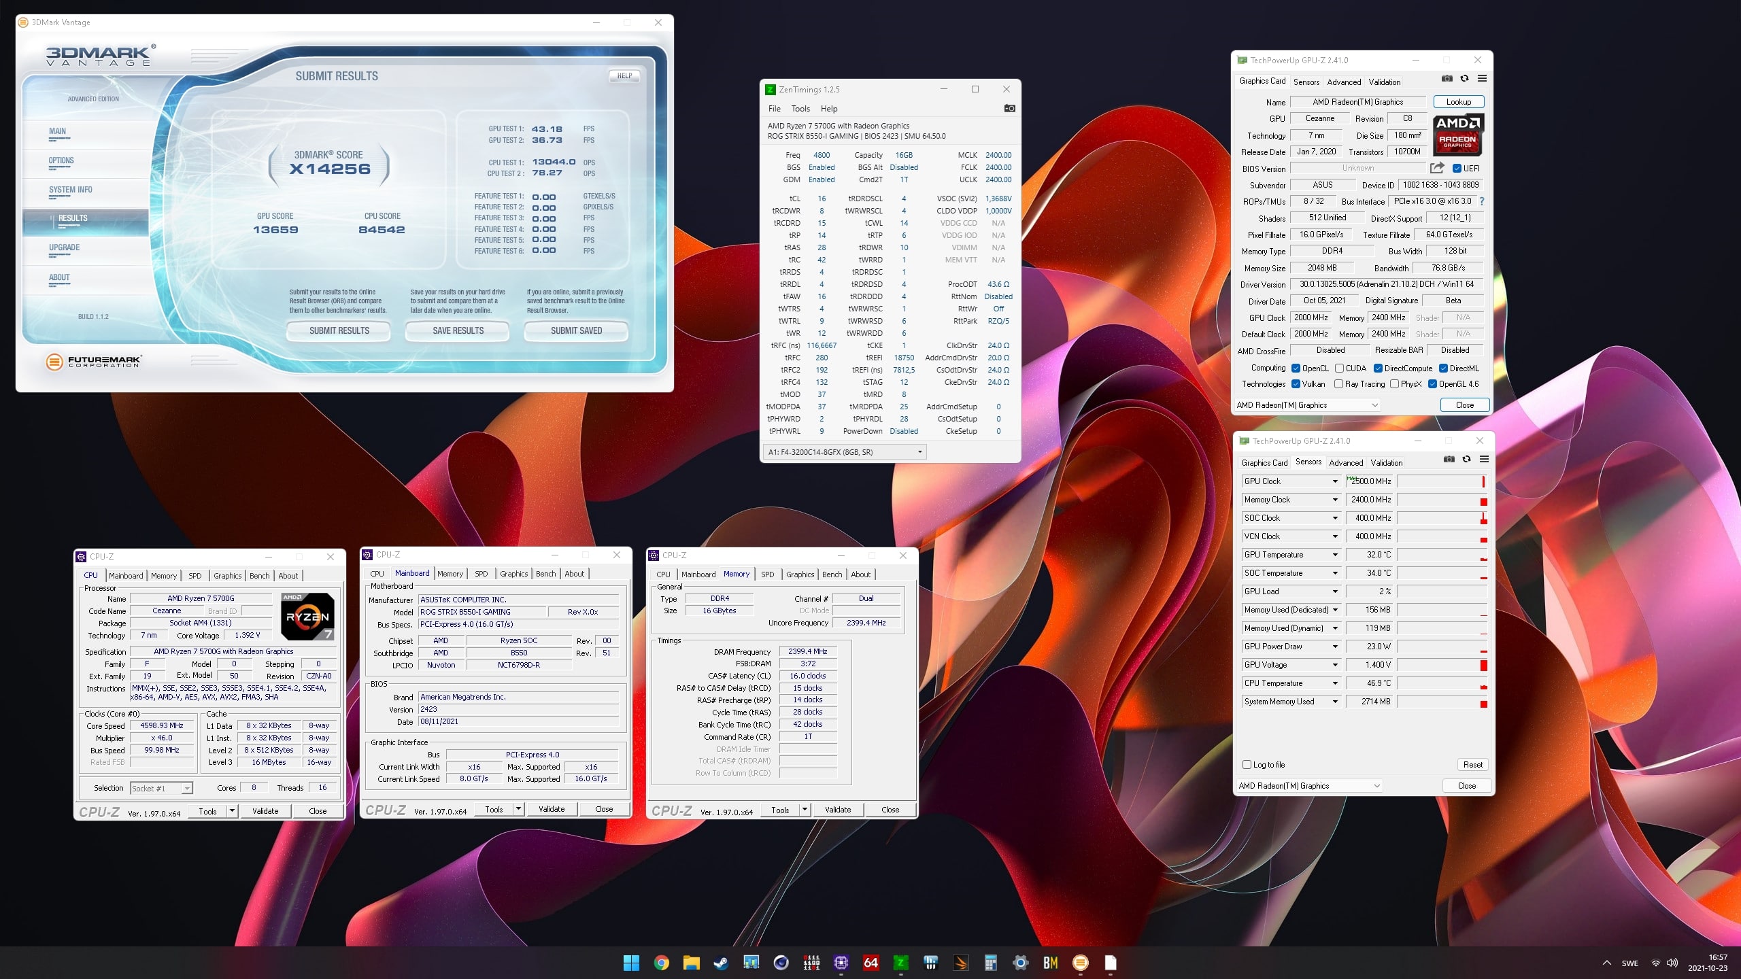
Task: Open 3DMark Vantage orange icon in taskbar
Action: [1080, 963]
